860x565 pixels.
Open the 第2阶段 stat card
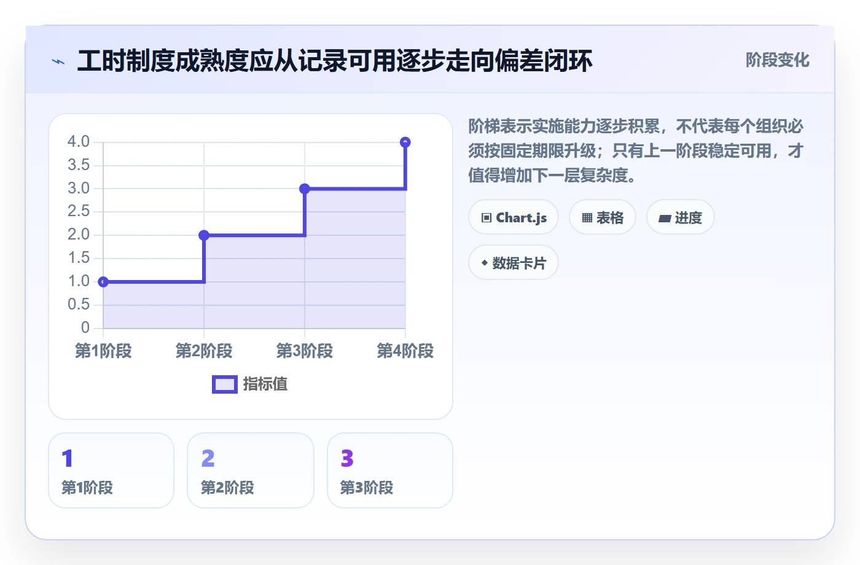point(251,470)
